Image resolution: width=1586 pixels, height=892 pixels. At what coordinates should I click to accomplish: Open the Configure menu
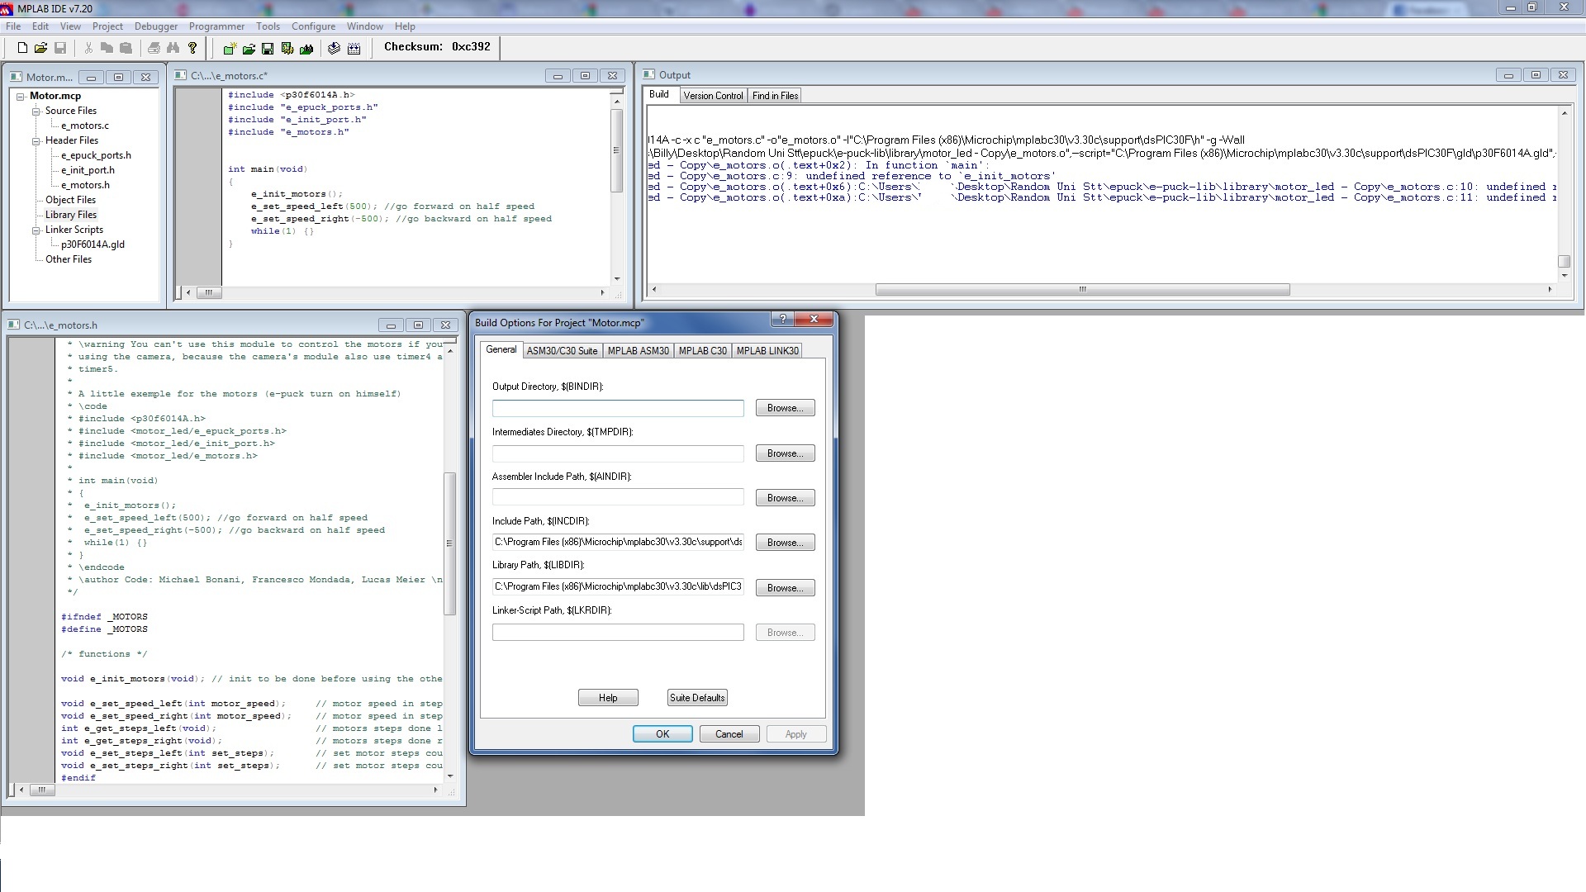(x=313, y=26)
